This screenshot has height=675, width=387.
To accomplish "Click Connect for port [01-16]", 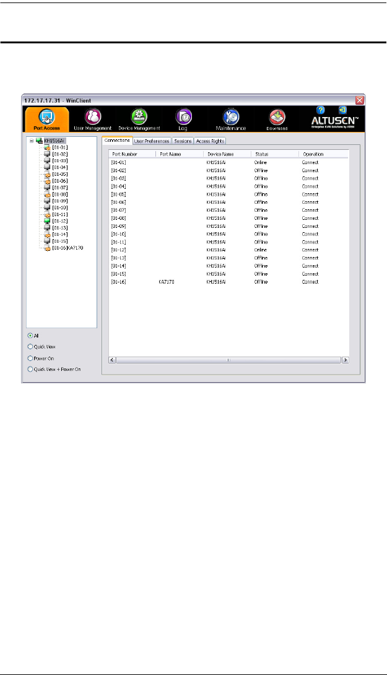I will [310, 282].
